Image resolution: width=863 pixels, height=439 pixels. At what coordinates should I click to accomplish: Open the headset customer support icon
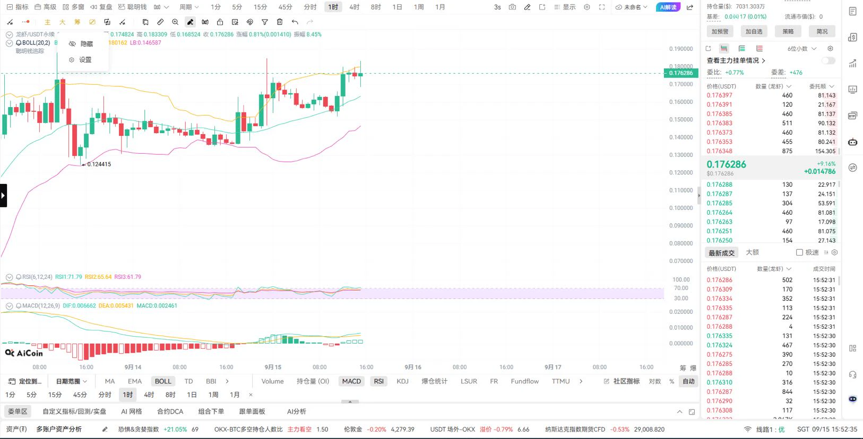852,374
